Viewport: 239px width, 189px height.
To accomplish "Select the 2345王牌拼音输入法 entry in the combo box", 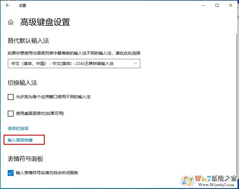I will pos(74,63).
